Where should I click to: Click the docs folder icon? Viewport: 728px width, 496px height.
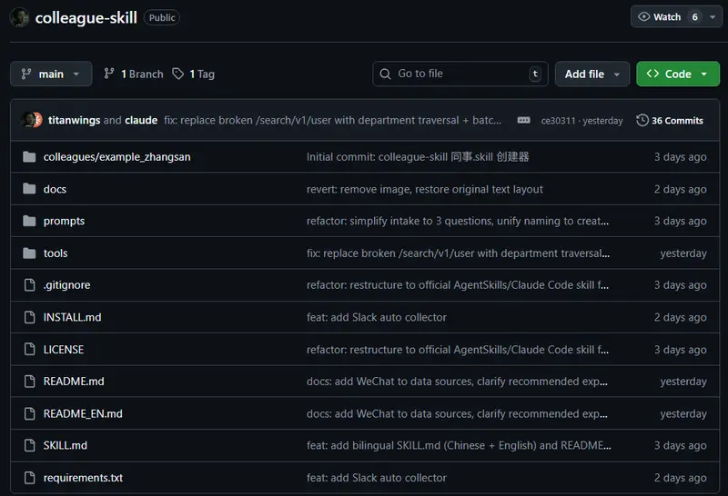click(x=29, y=189)
